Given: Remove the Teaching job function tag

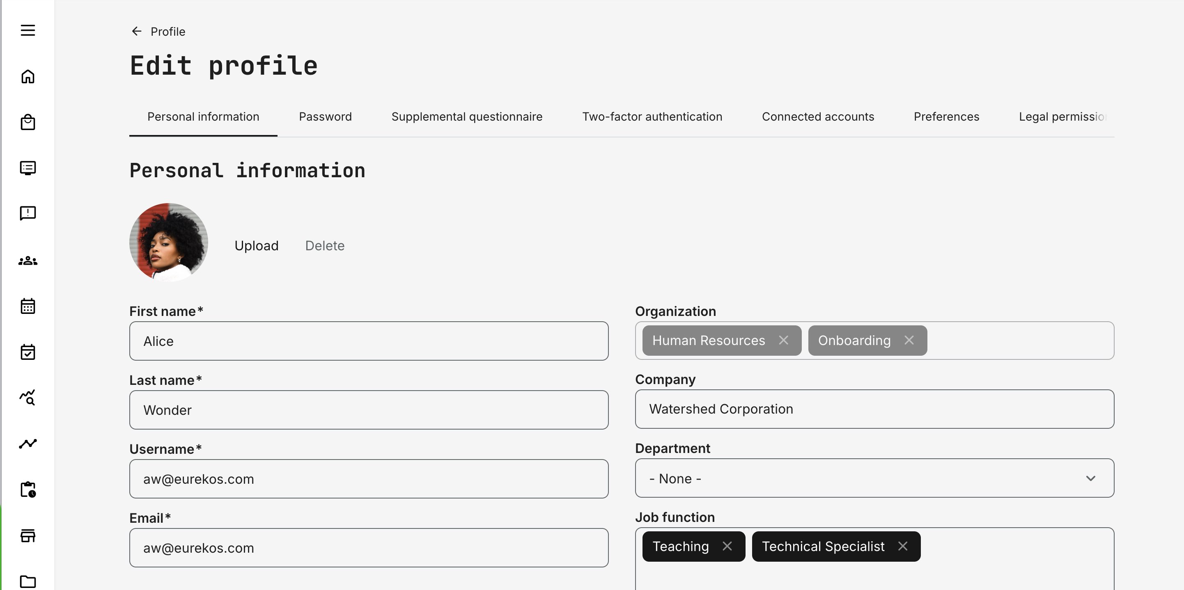Looking at the screenshot, I should [x=728, y=547].
